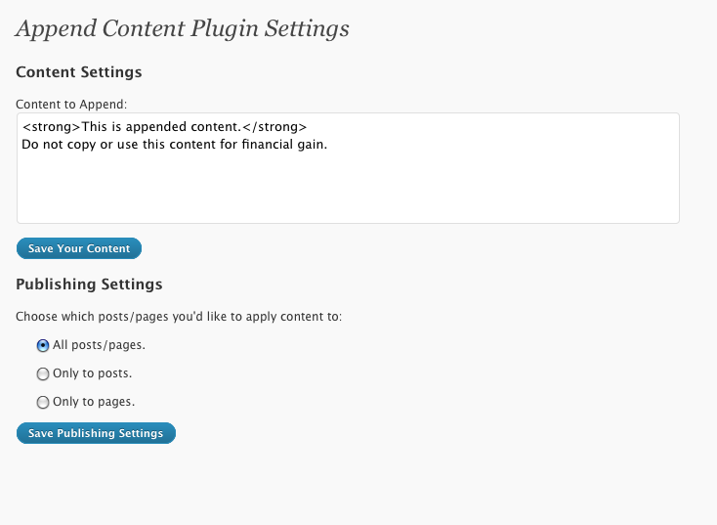Focus the Content to Append text area

coord(348,168)
